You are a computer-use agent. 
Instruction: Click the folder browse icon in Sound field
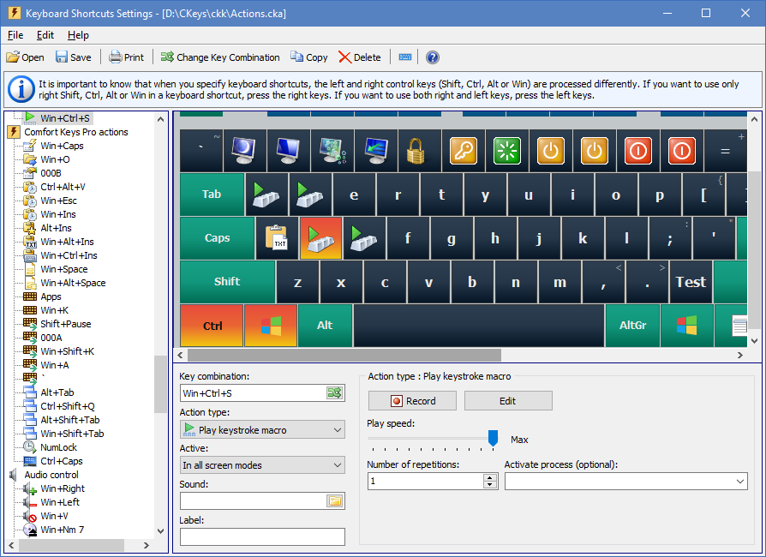pyautogui.click(x=334, y=500)
